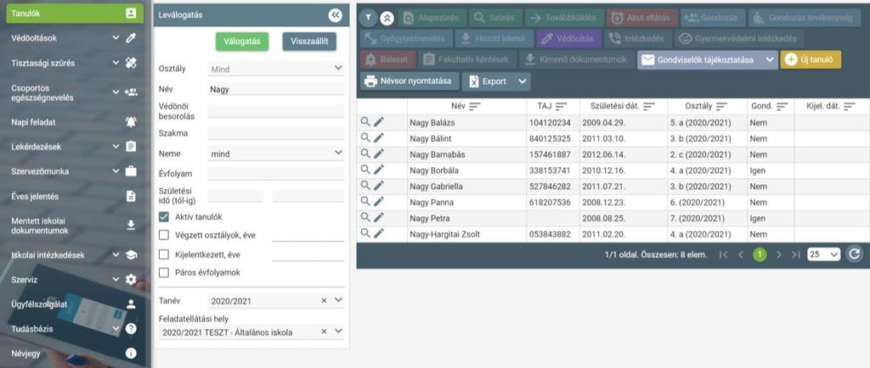Open Feladatellátási hely dropdown arrow
The height and width of the screenshot is (368, 870).
(x=338, y=332)
